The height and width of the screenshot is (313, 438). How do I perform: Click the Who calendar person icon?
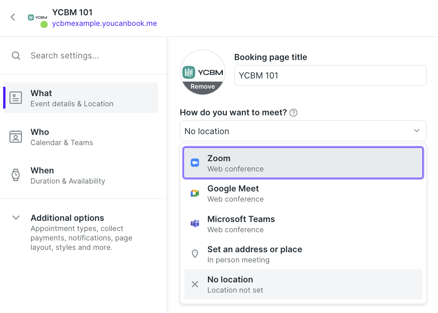pyautogui.click(x=16, y=136)
